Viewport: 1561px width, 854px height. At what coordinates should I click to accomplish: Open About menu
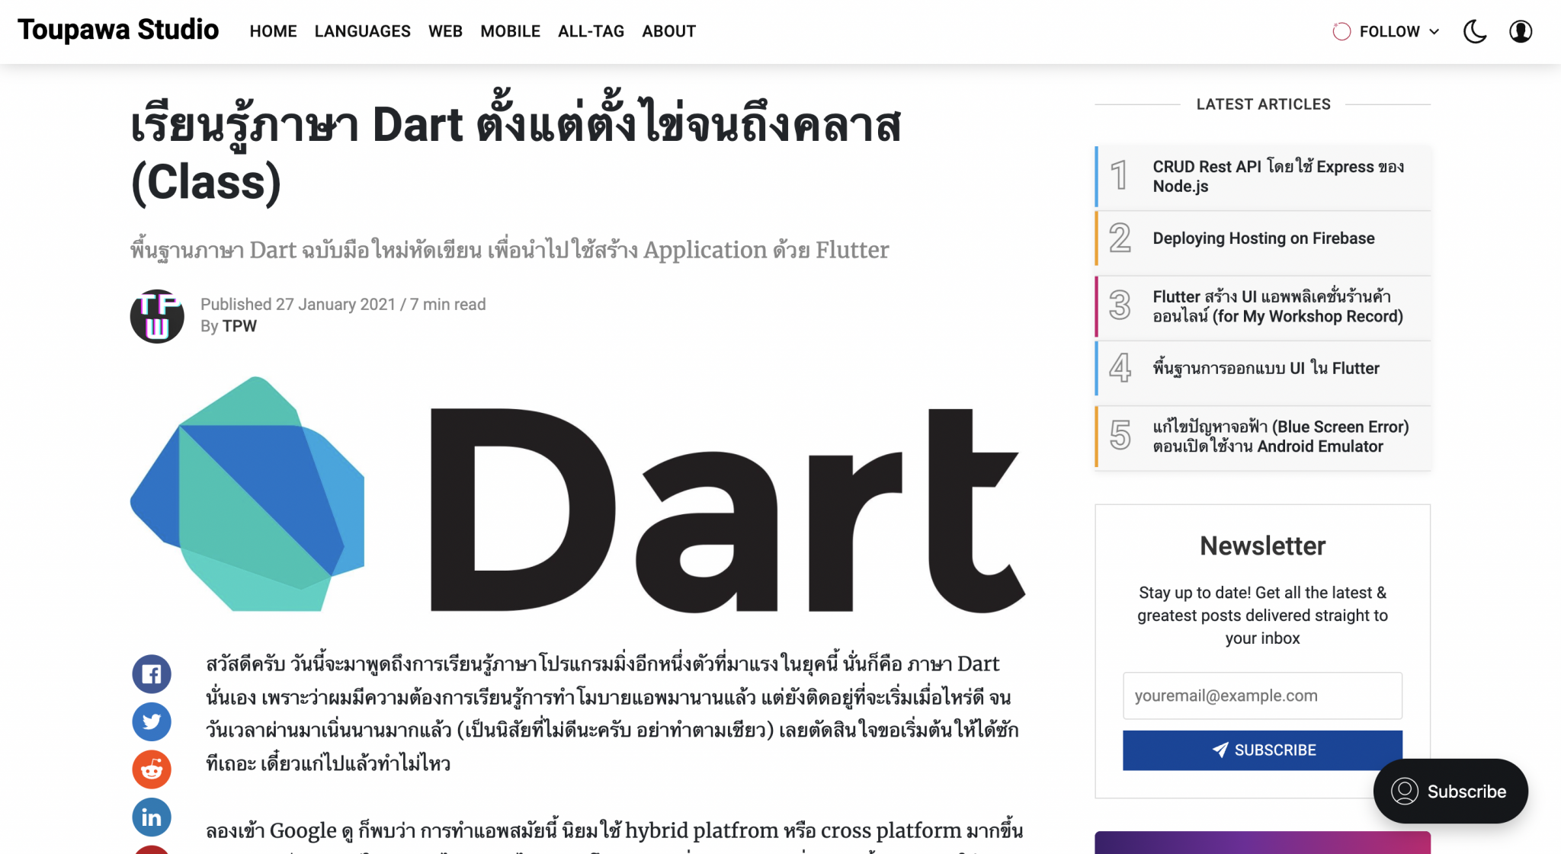[x=668, y=31]
